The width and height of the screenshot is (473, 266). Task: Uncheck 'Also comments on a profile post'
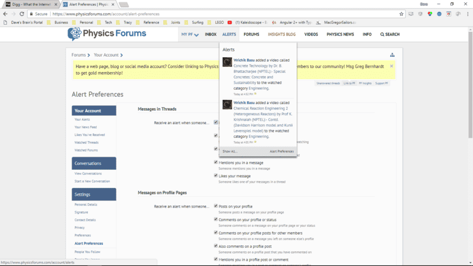tap(216, 246)
